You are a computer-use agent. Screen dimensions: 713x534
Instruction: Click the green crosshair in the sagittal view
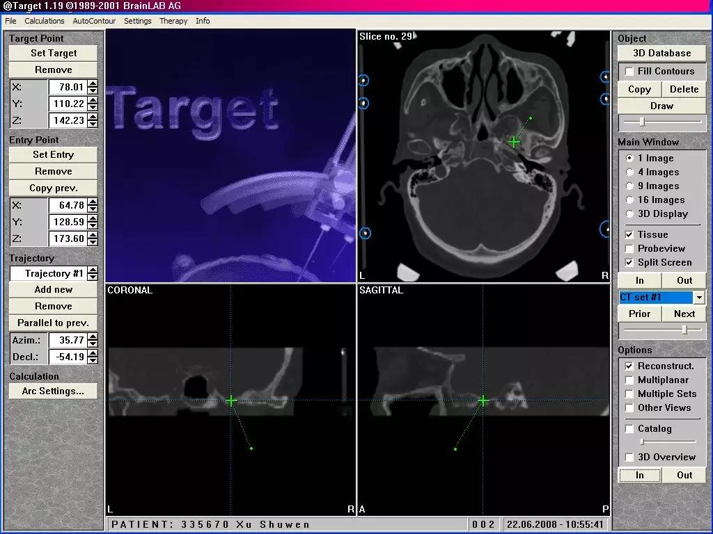tap(483, 400)
